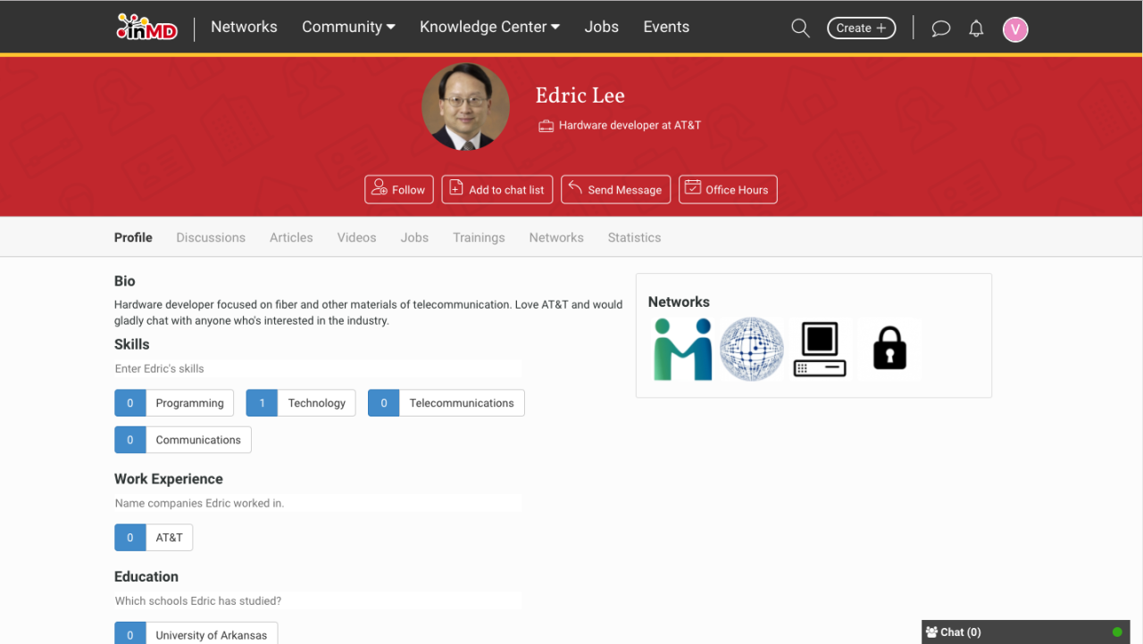Endorse the Technology skill tag
Screen dimensions: 1143x644
coord(301,403)
